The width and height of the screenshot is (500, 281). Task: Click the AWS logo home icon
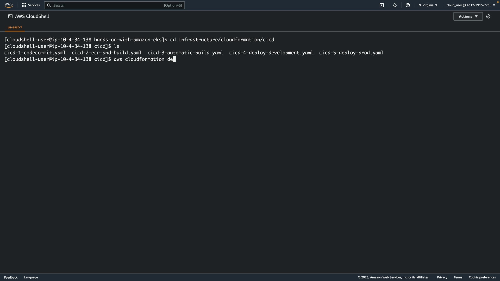9,5
